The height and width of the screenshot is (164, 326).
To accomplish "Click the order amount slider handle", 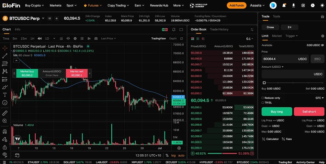I will point(264,83).
